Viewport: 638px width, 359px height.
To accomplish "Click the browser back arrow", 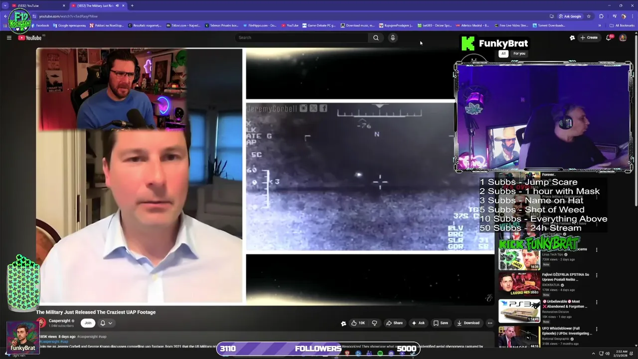I will click(x=5, y=16).
